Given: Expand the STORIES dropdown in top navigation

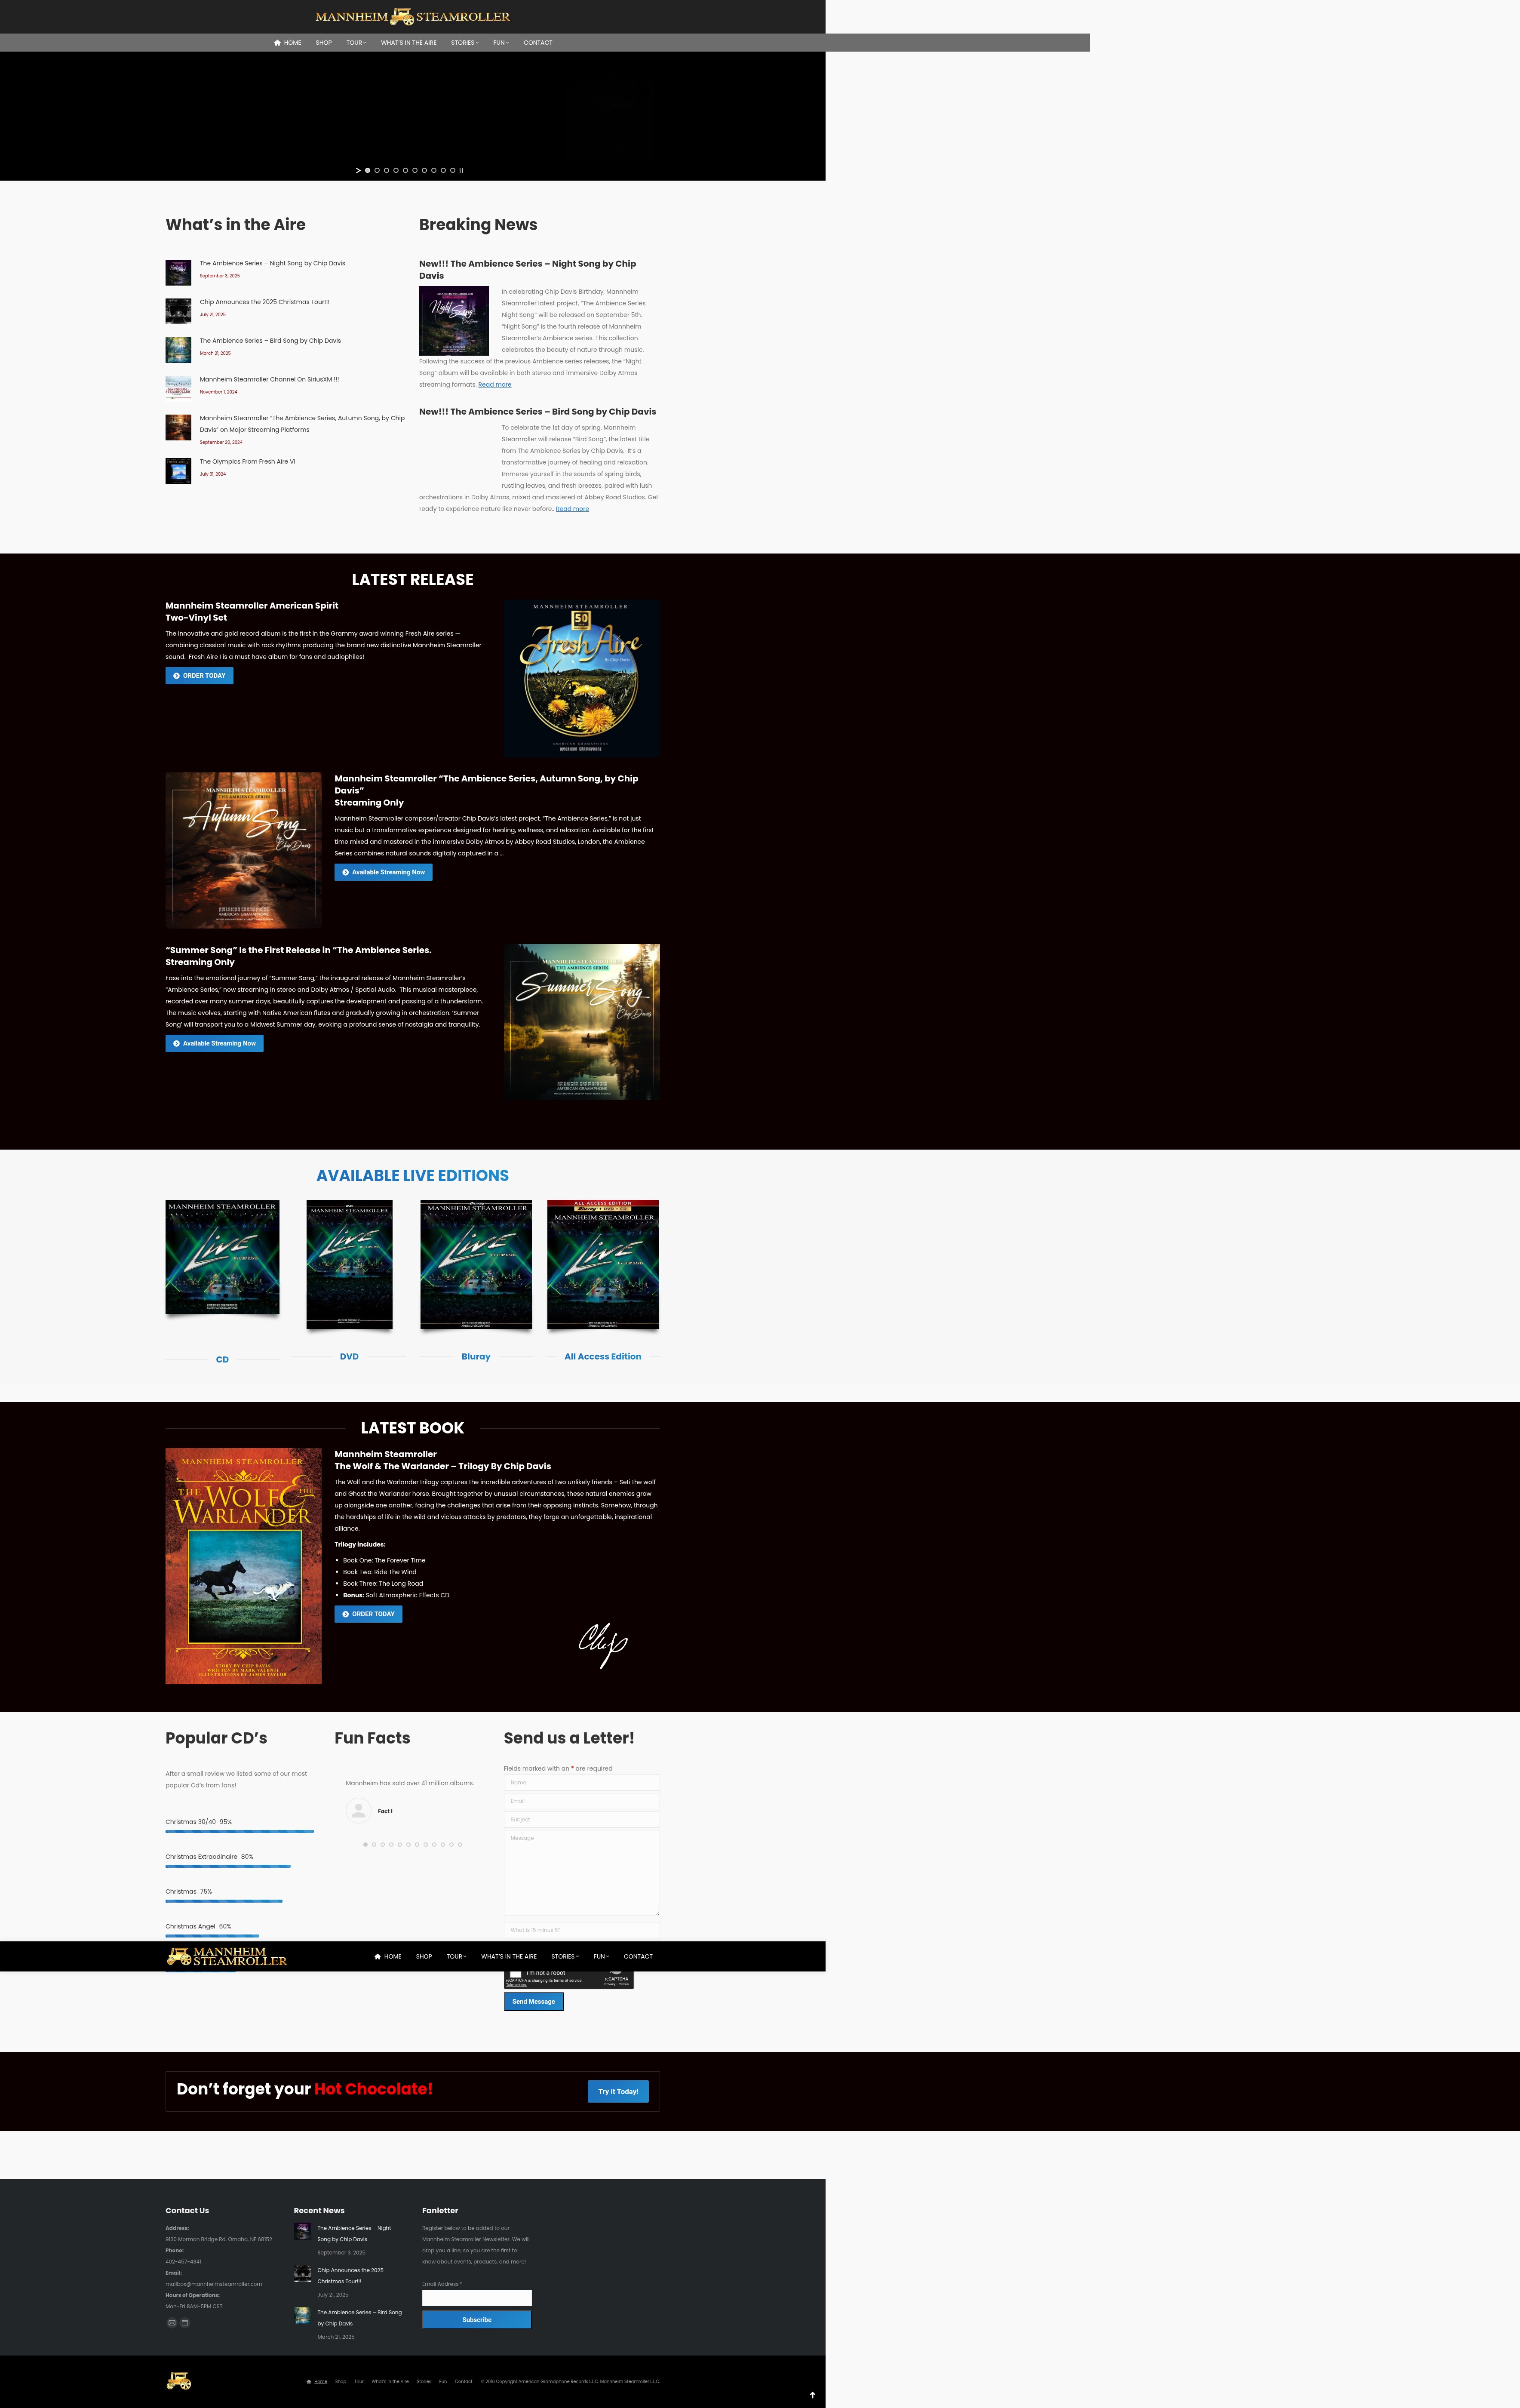Looking at the screenshot, I should (x=465, y=43).
